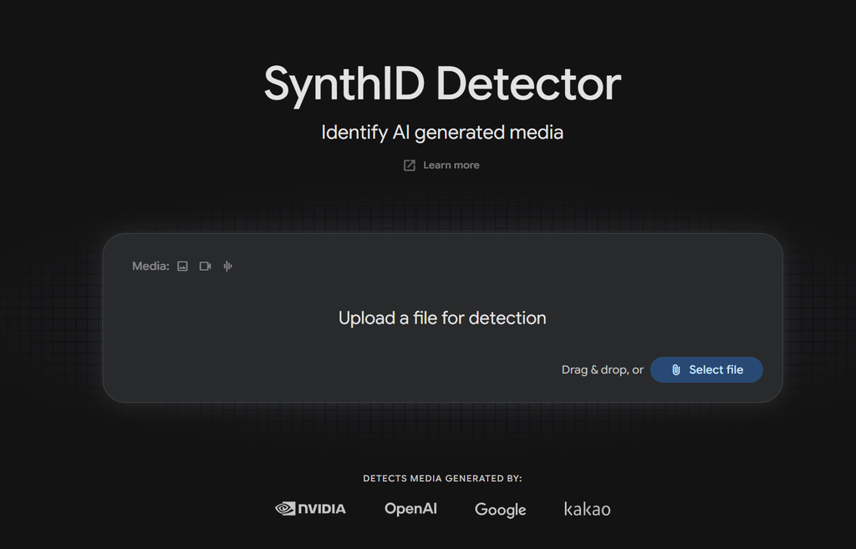Click the OpenAI logo
Viewport: 856px width, 549px height.
(x=410, y=509)
